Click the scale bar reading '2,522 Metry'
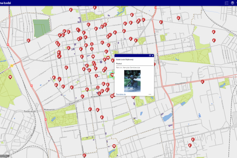The width and height of the screenshot is (237, 158). click(5, 156)
